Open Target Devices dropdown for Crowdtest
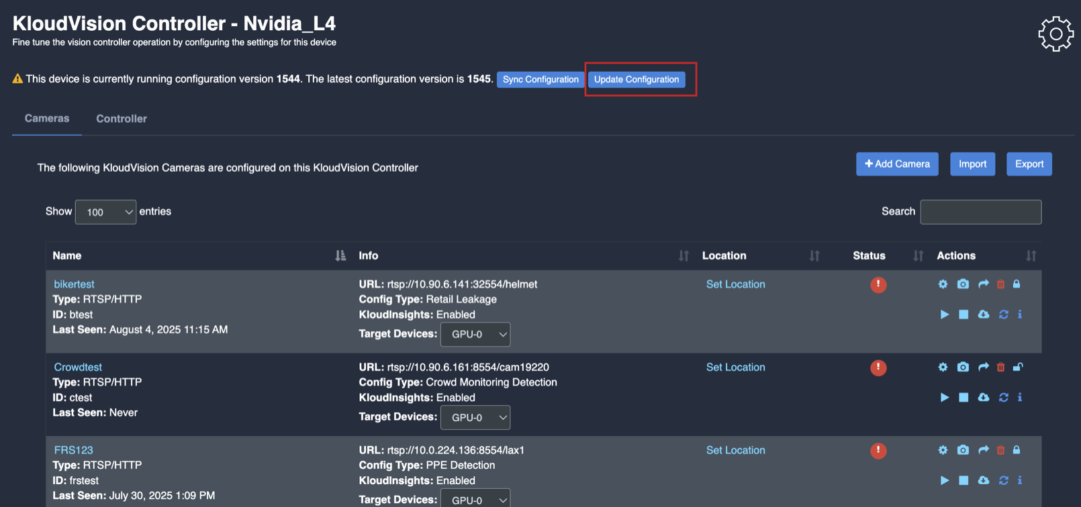 pos(475,417)
